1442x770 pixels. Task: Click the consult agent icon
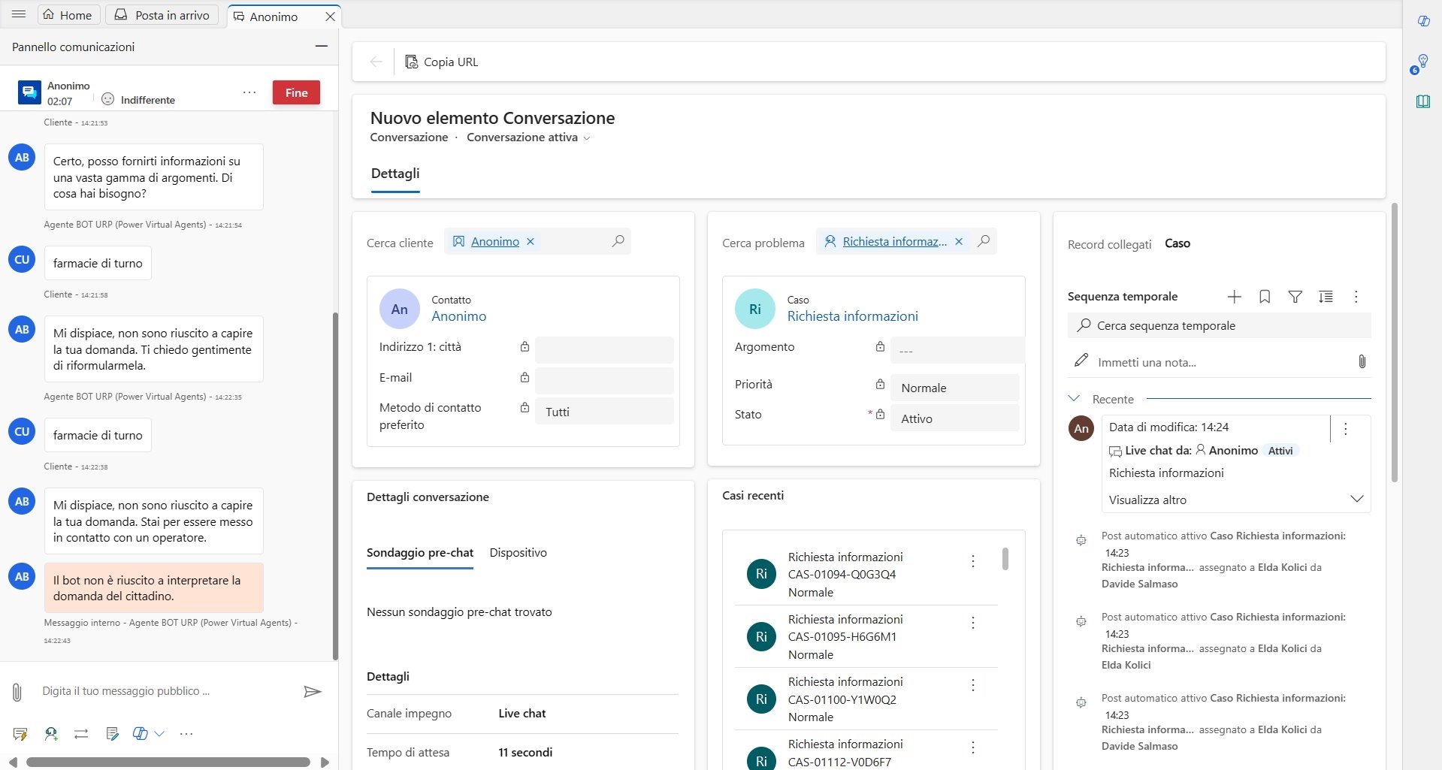click(x=51, y=734)
